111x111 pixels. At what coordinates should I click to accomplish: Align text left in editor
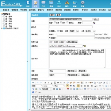(78, 86)
